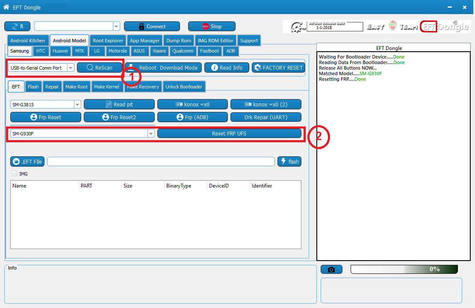
Task: Open Root Explorer tab
Action: [x=108, y=41]
